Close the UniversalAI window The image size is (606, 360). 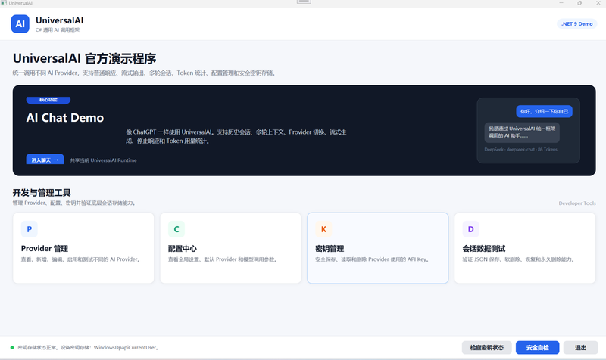pos(598,3)
